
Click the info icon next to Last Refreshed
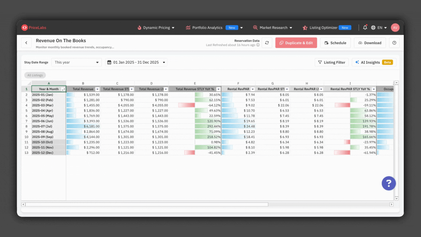tap(258, 45)
